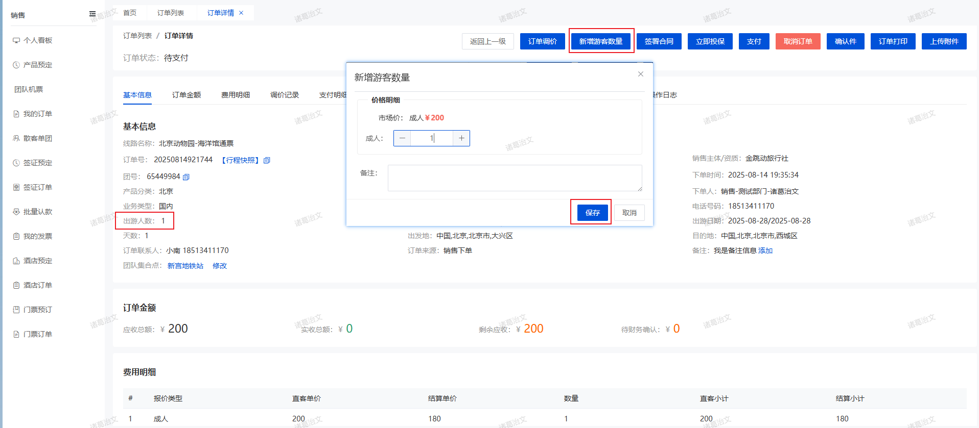Click the 产品预定 clock icon
The image size is (979, 428).
tap(16, 65)
